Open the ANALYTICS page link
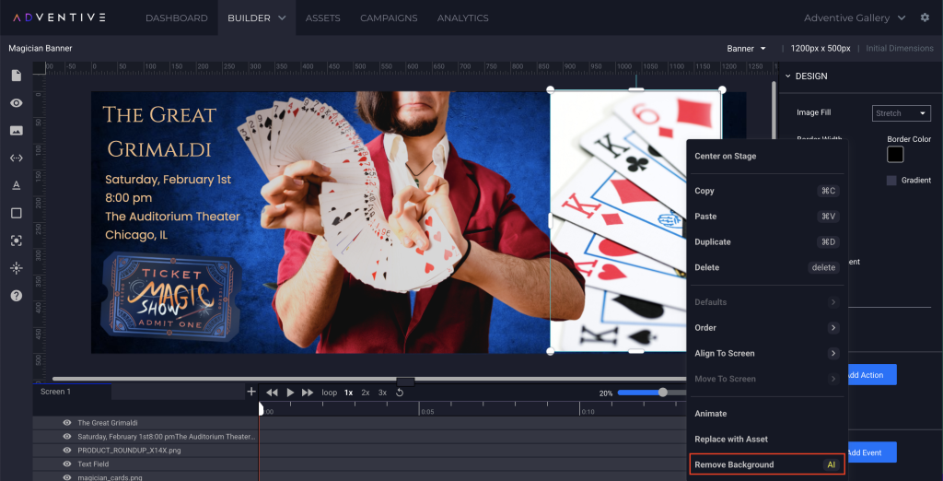 coord(463,18)
